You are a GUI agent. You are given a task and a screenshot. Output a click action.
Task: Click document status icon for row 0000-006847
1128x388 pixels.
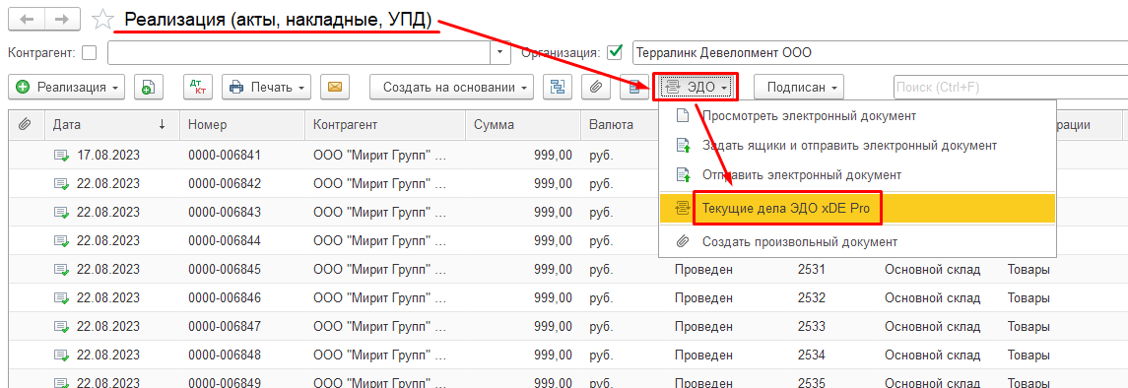[61, 326]
